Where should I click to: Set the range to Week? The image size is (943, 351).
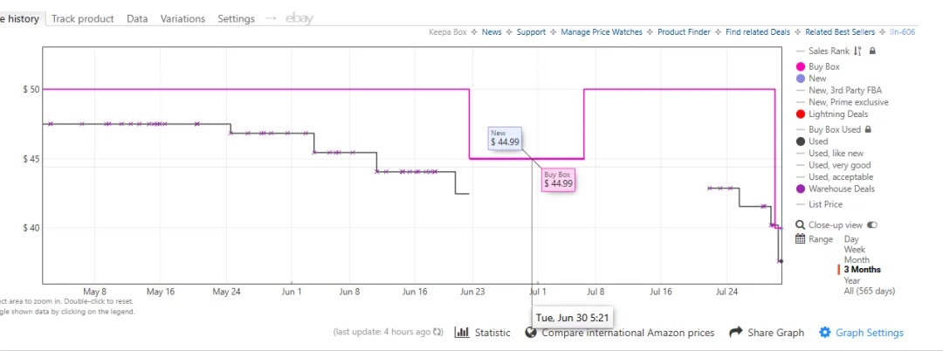point(855,250)
